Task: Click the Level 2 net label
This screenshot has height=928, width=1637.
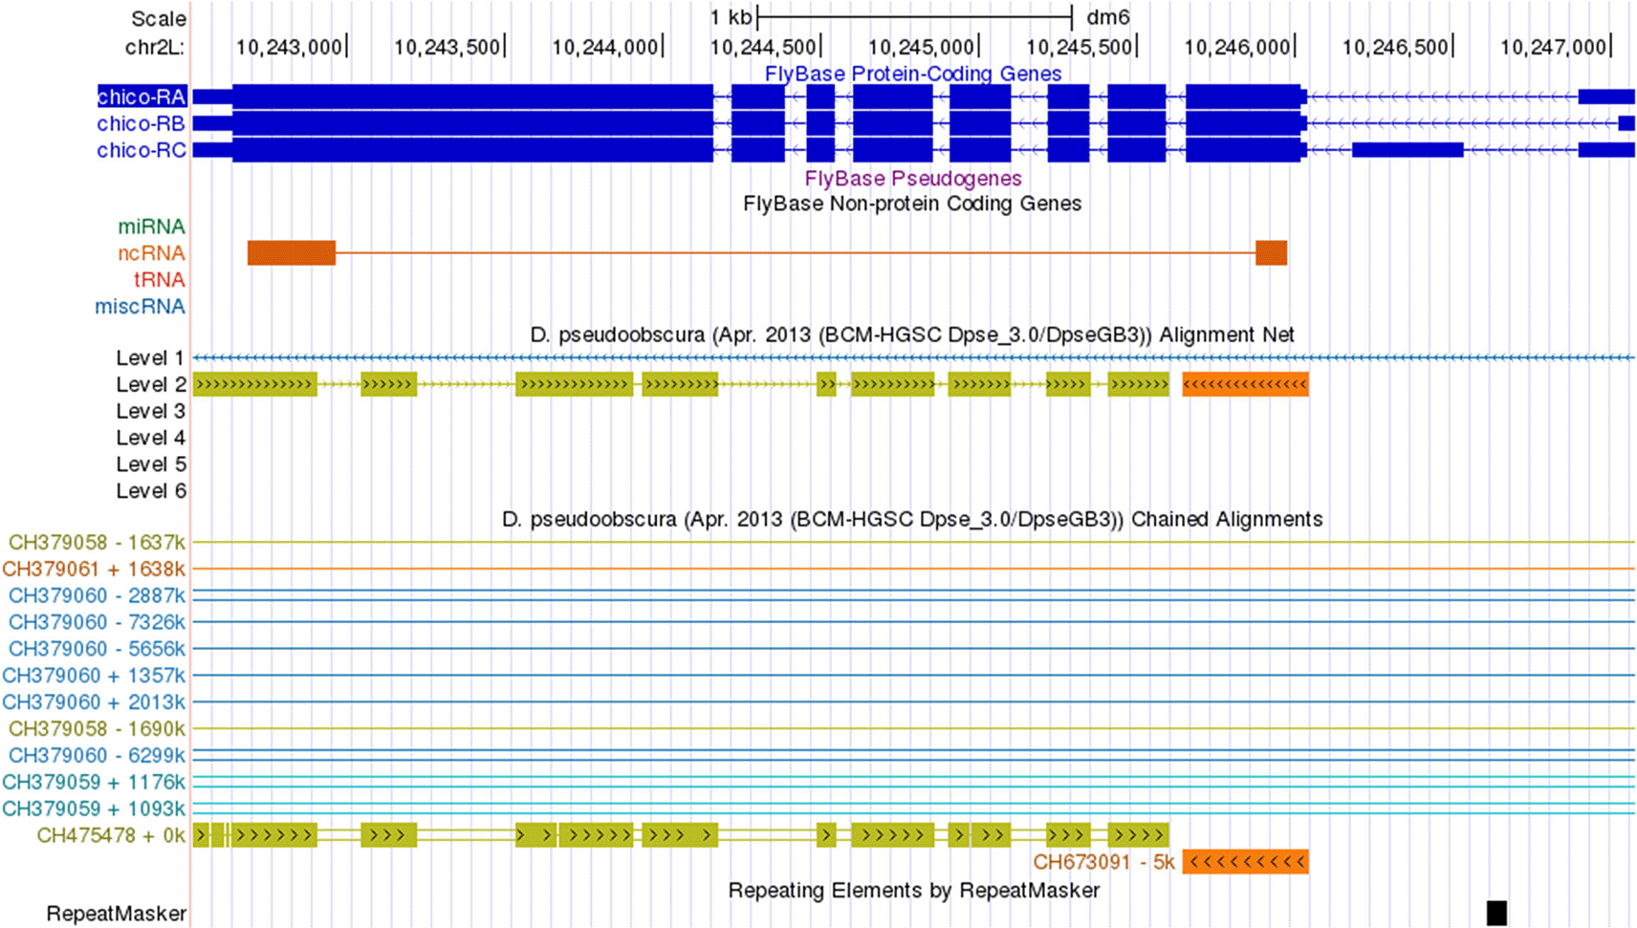Action: coord(151,384)
